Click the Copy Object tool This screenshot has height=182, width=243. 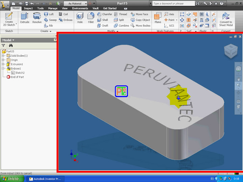[140, 20]
